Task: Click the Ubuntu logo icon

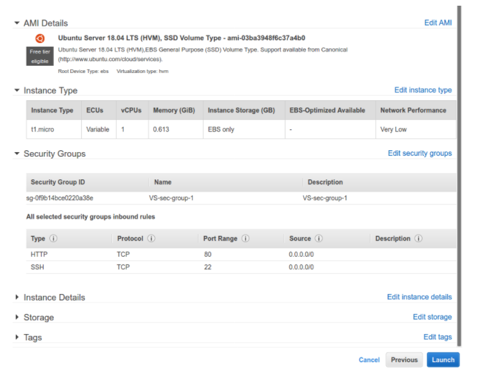Action: pyautogui.click(x=40, y=38)
